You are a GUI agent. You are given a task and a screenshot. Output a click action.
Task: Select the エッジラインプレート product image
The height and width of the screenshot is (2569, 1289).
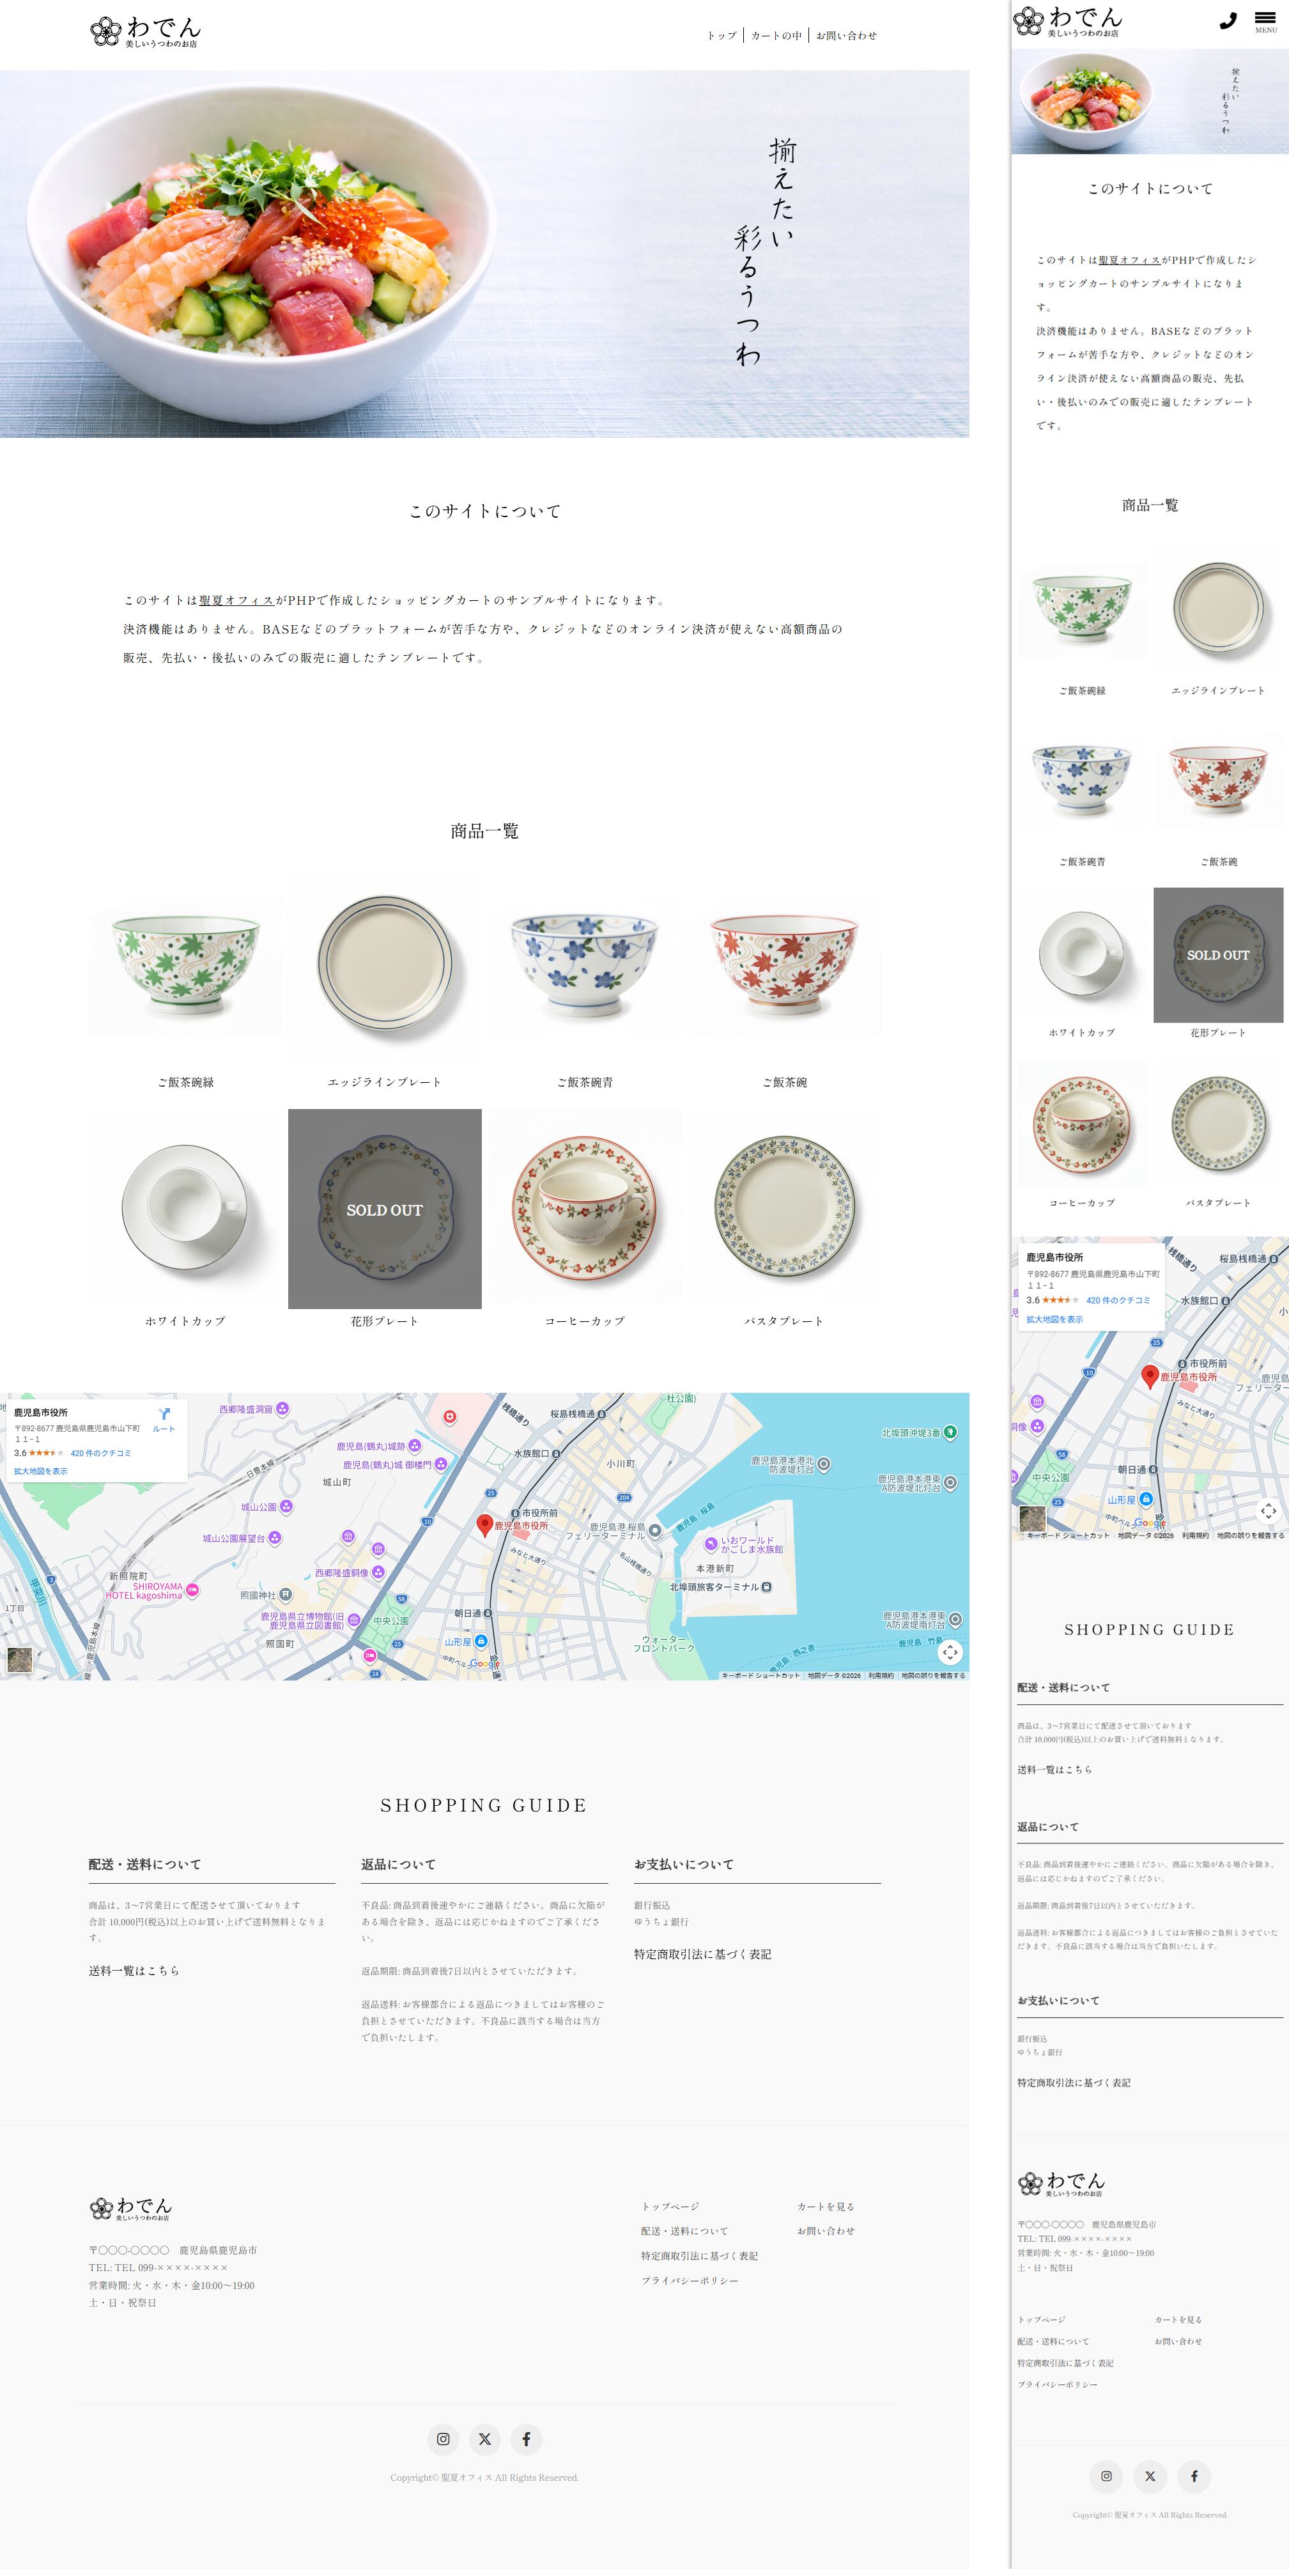tap(385, 967)
